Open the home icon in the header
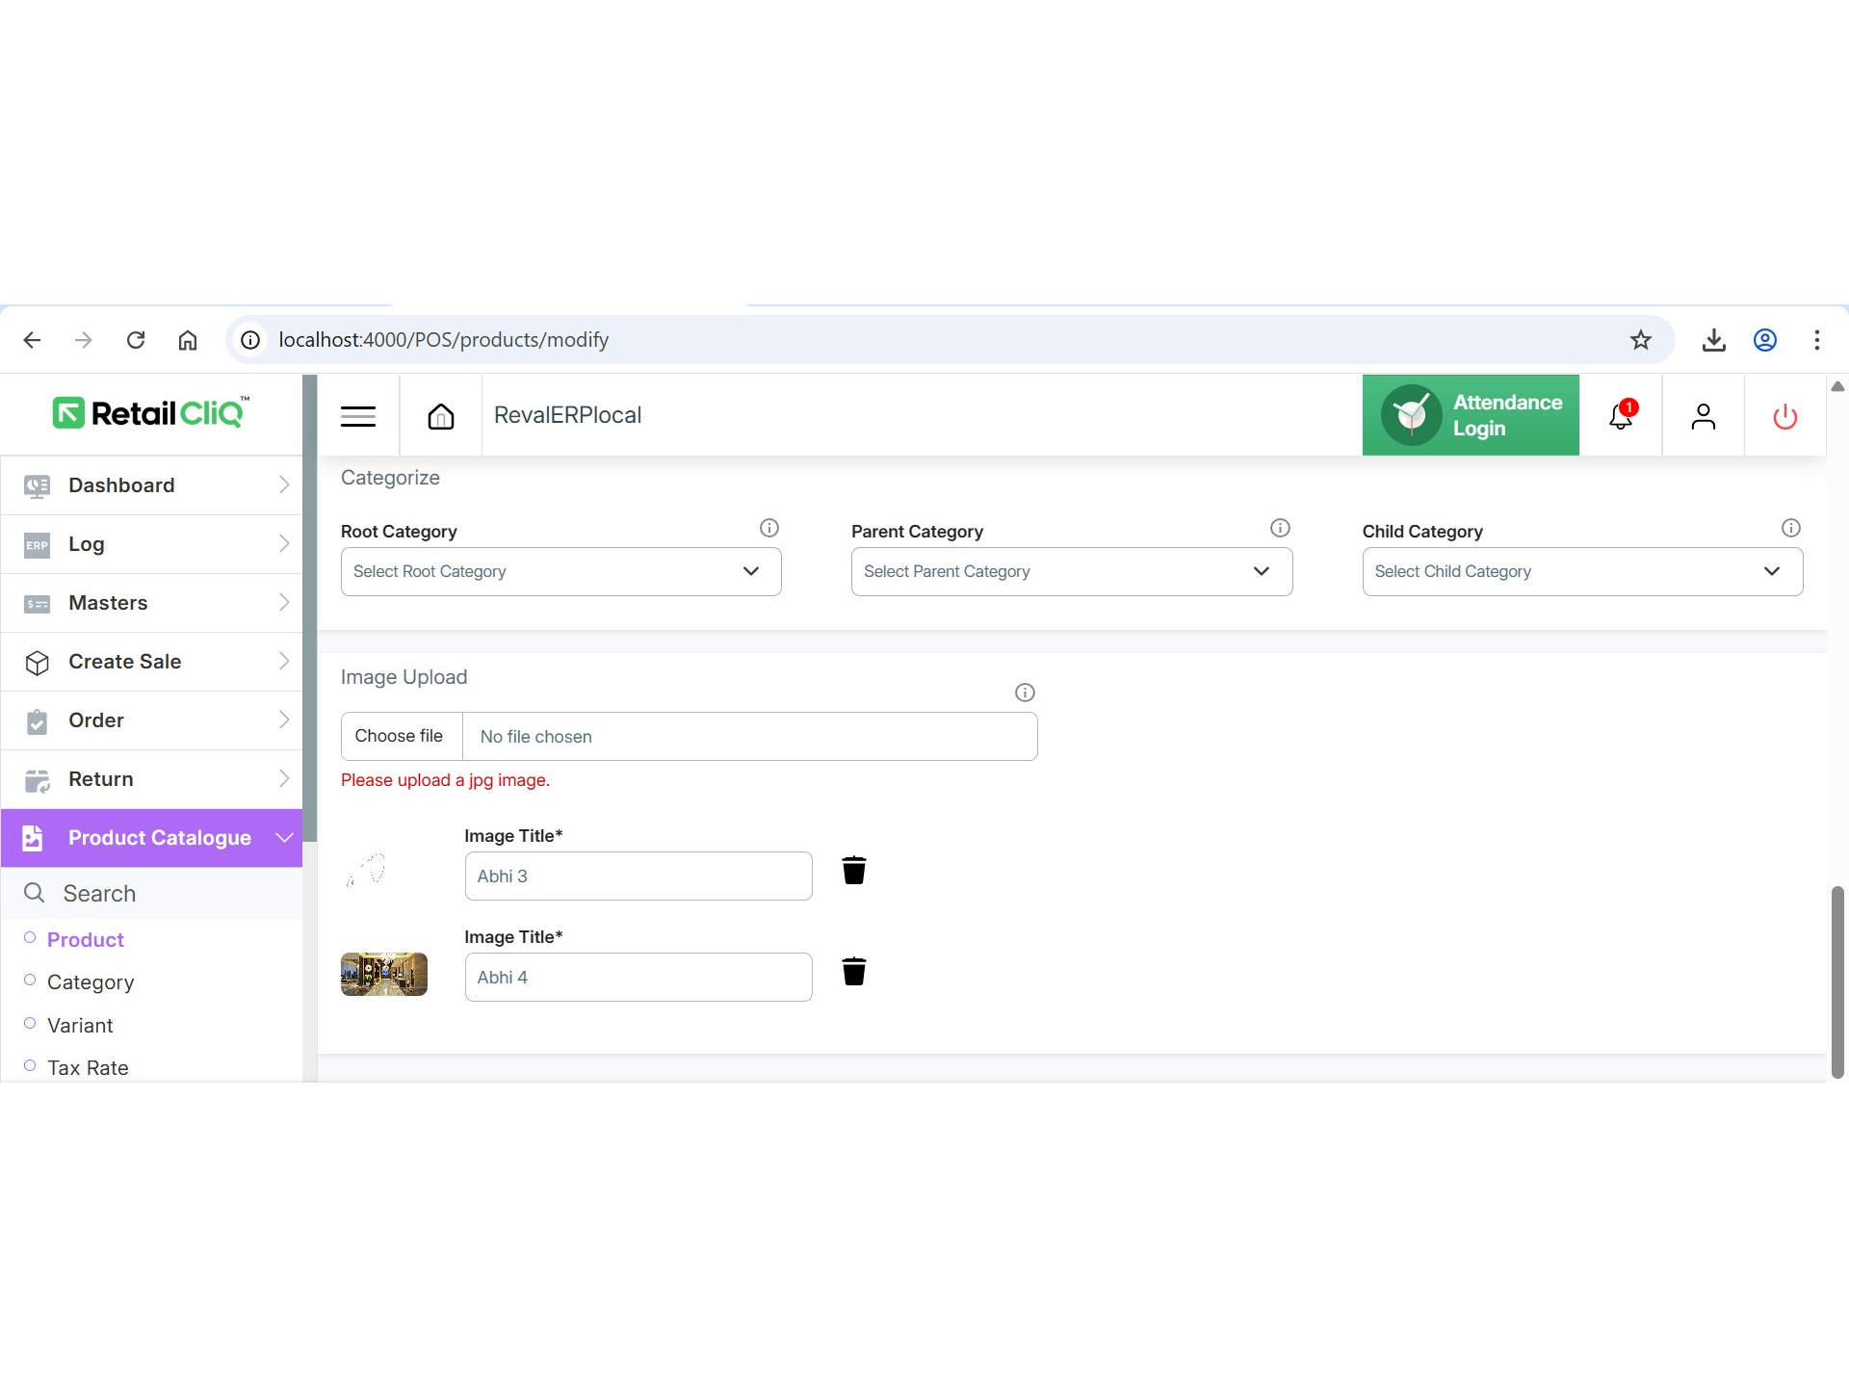Screen dimensions: 1849x1387 point(440,416)
